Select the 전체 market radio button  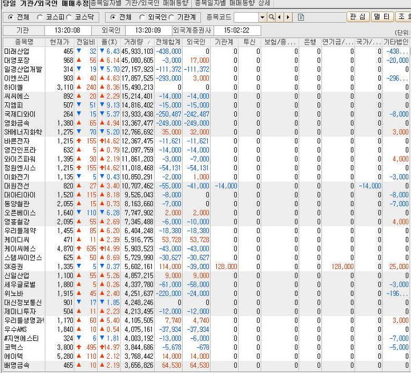point(10,17)
